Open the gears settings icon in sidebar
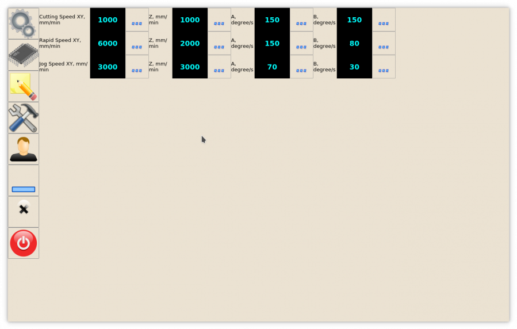 point(24,24)
